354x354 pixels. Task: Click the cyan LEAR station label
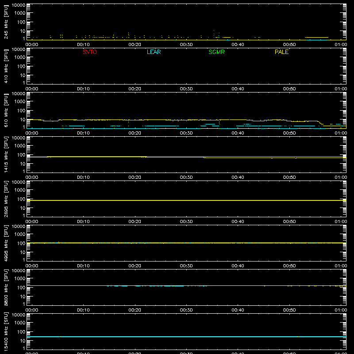click(x=154, y=52)
